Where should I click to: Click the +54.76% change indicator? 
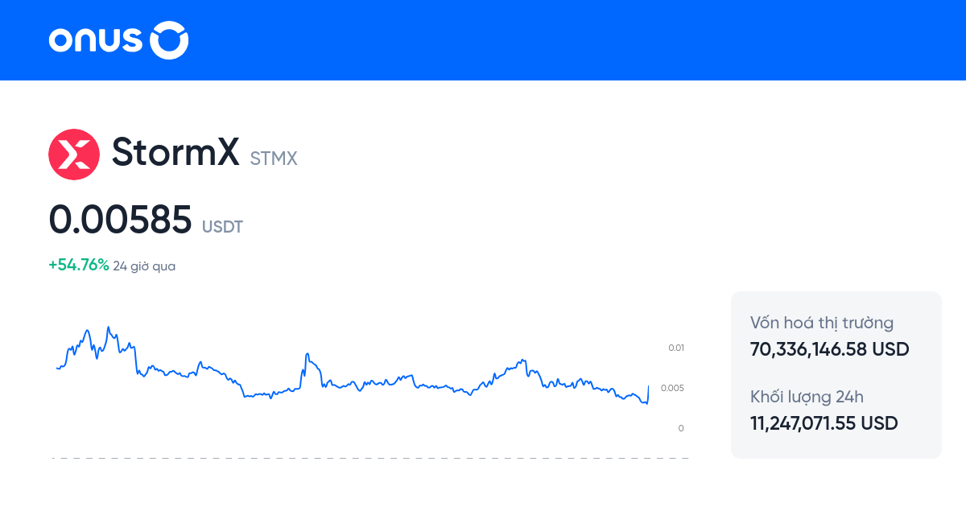[77, 264]
